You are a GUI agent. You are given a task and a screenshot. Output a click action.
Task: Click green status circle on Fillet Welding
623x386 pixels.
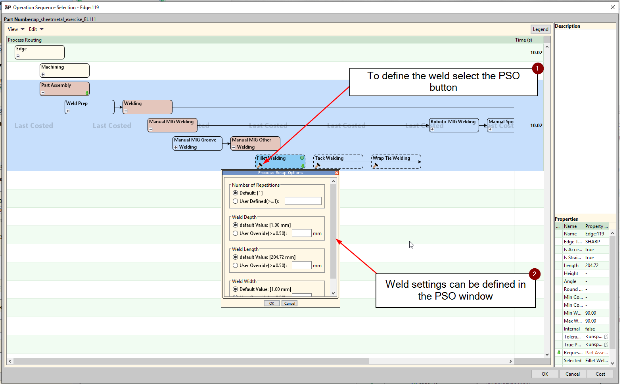302,158
